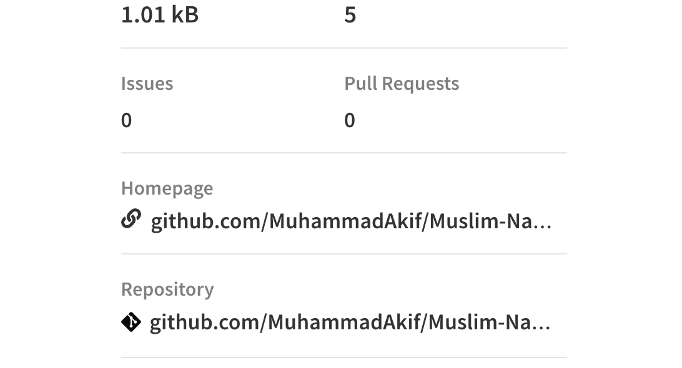Viewport: 682px width, 368px height.
Task: Select the Issues heading
Action: pos(147,83)
